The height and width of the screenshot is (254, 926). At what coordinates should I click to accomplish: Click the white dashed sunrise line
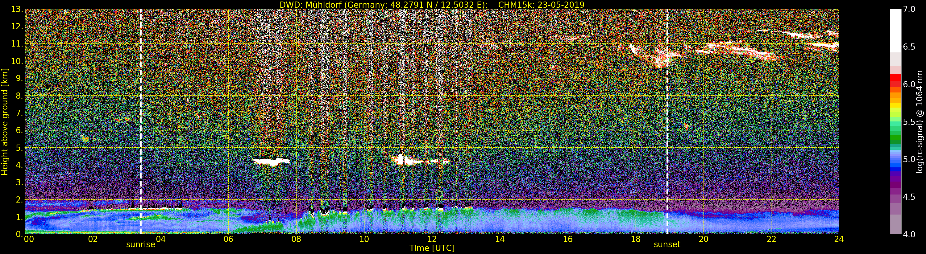[x=141, y=121]
